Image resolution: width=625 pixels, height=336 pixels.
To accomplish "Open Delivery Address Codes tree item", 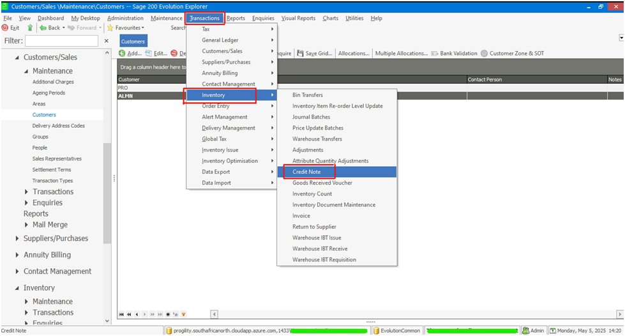I will coord(59,126).
